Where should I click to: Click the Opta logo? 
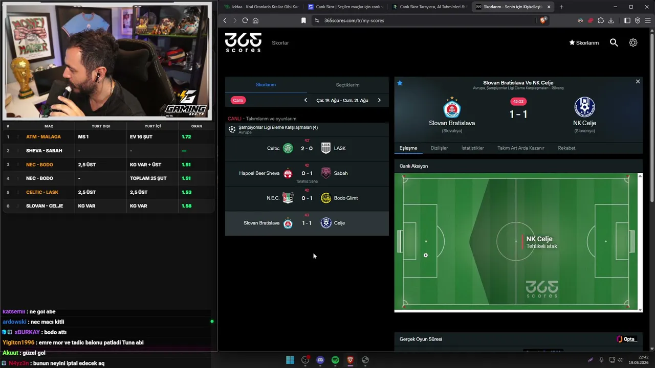tap(627, 339)
